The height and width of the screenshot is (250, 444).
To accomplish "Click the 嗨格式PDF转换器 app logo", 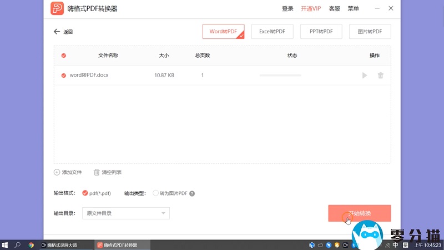I will (57, 8).
